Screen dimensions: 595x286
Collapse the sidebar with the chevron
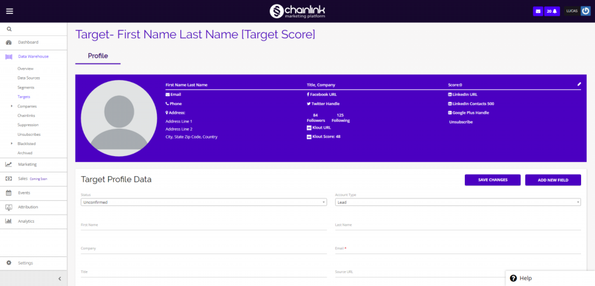[x=60, y=279]
